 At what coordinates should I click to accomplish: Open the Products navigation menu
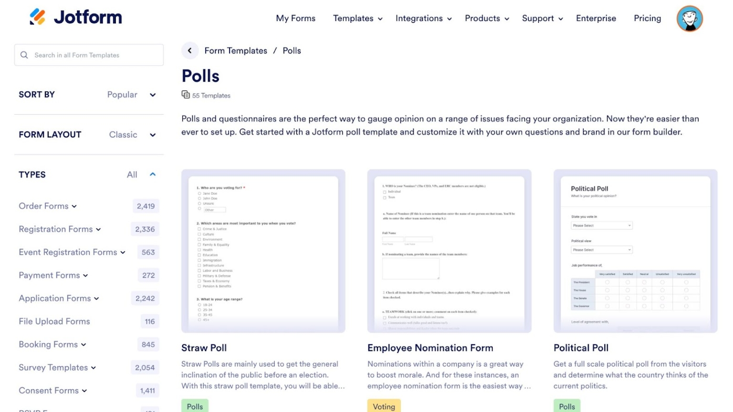coord(486,18)
